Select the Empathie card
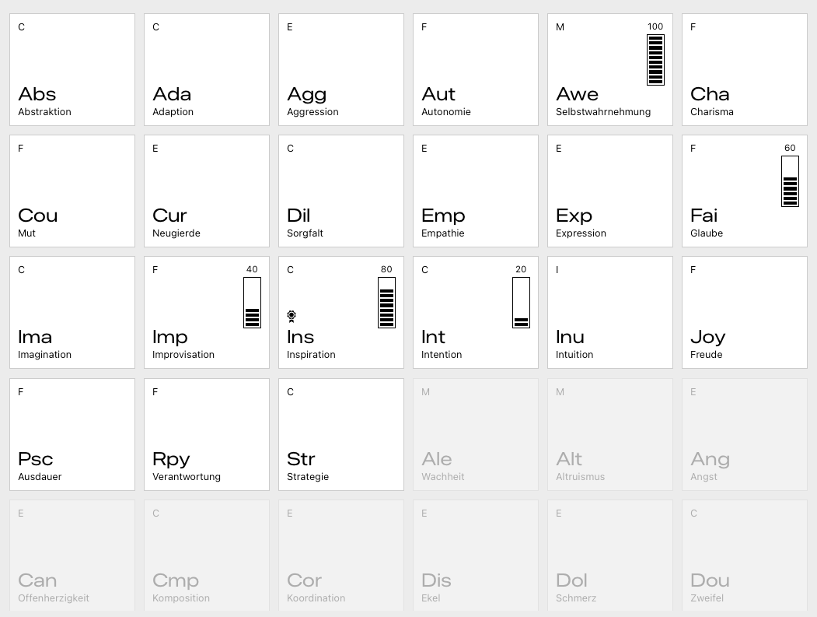This screenshot has width=817, height=617. pos(476,191)
